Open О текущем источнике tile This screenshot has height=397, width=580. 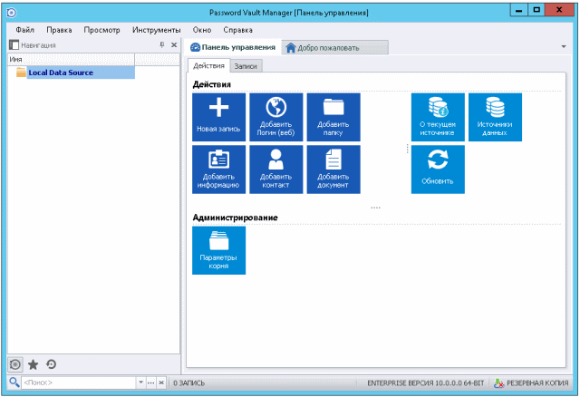[x=438, y=117]
